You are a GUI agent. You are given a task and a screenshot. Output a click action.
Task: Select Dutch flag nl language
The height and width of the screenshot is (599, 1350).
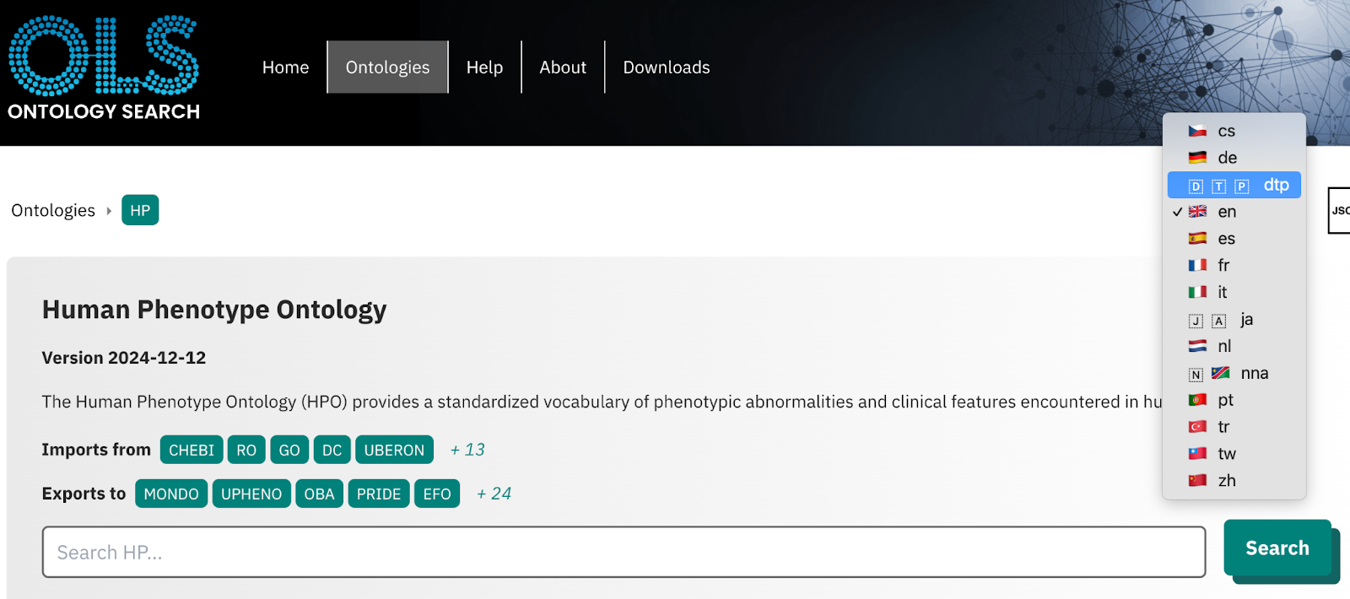point(1234,347)
